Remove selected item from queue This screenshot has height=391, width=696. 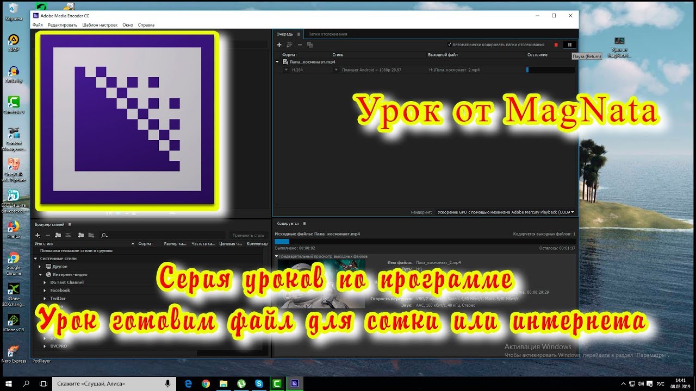(300, 45)
